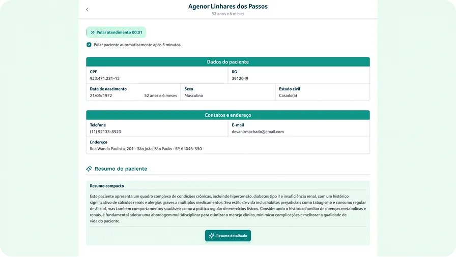
Task: Click the Sexo field showing Masculino
Action: (193, 95)
